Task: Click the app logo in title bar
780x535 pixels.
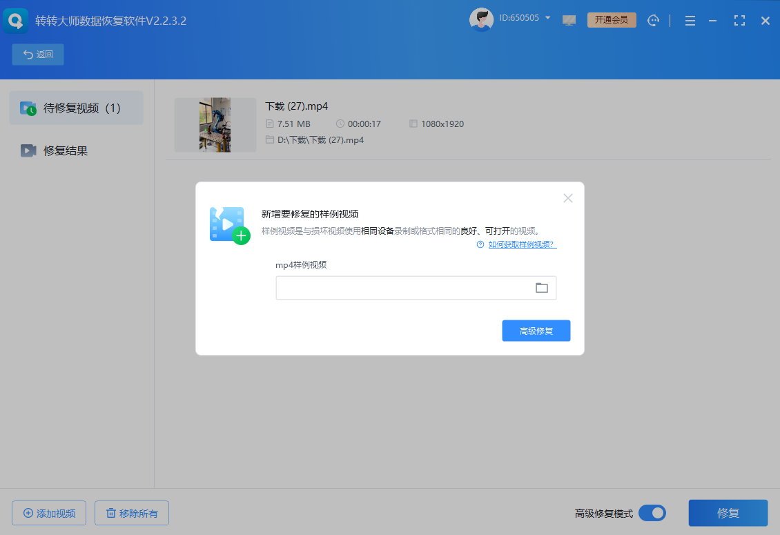Action: (x=15, y=21)
